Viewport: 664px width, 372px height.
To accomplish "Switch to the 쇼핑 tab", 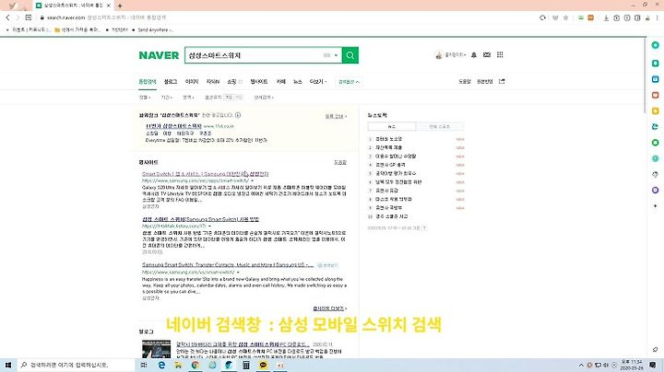I will 231,82.
